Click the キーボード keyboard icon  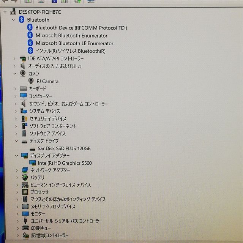click(23, 88)
